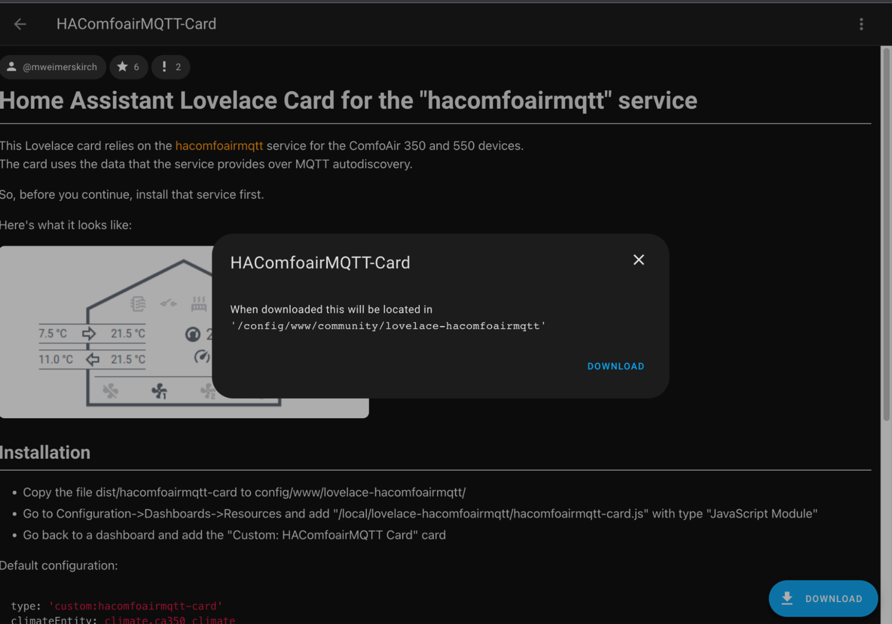Open the three-dot overflow menu
The width and height of the screenshot is (892, 624).
(861, 24)
